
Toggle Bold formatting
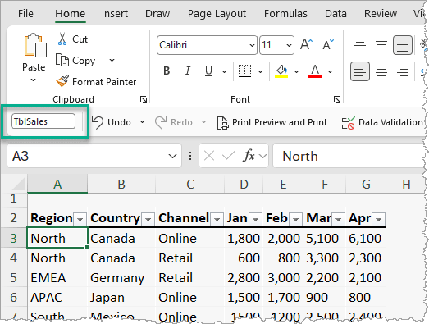click(x=167, y=71)
